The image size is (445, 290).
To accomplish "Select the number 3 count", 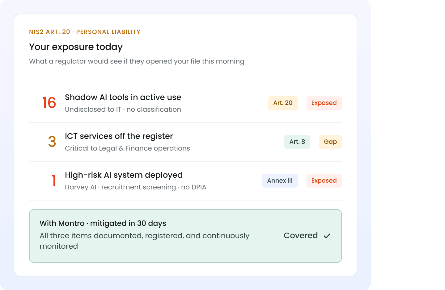I will pos(52,142).
